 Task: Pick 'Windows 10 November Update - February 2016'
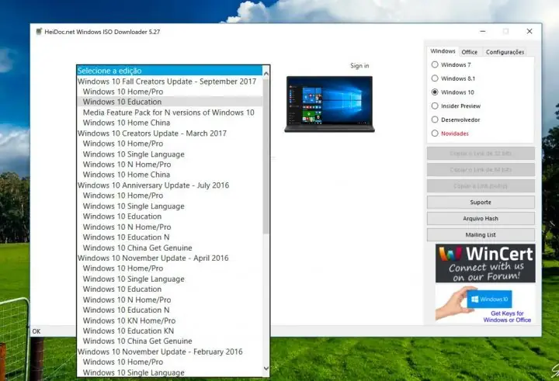[170, 352]
